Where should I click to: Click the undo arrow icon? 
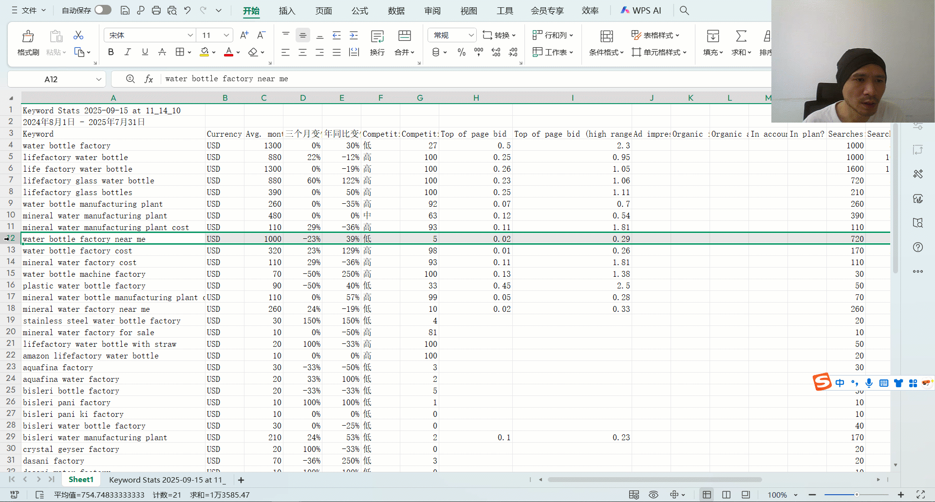[187, 10]
